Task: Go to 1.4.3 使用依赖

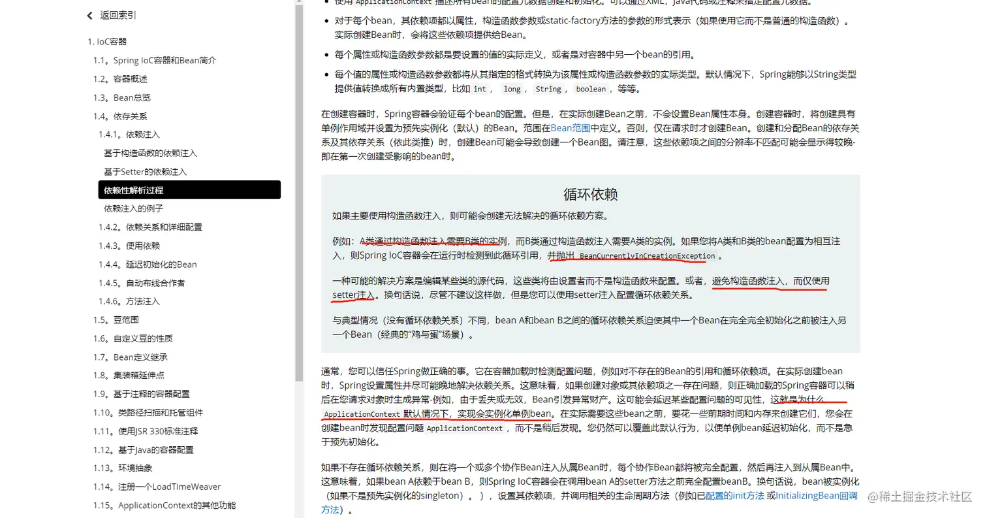Action: tap(129, 246)
